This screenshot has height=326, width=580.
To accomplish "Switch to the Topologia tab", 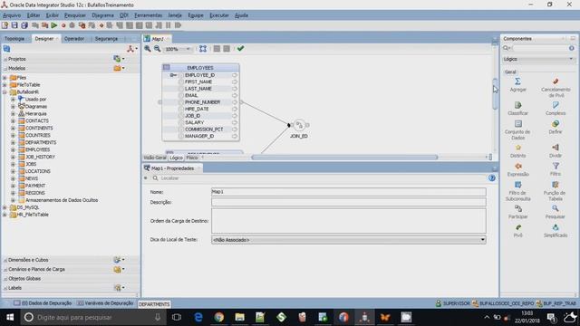I will click(x=14, y=38).
